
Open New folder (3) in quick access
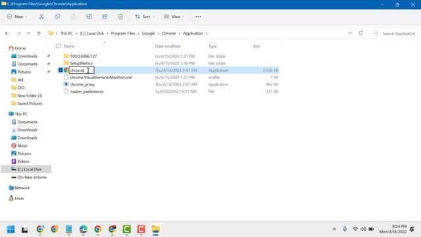tap(26, 95)
